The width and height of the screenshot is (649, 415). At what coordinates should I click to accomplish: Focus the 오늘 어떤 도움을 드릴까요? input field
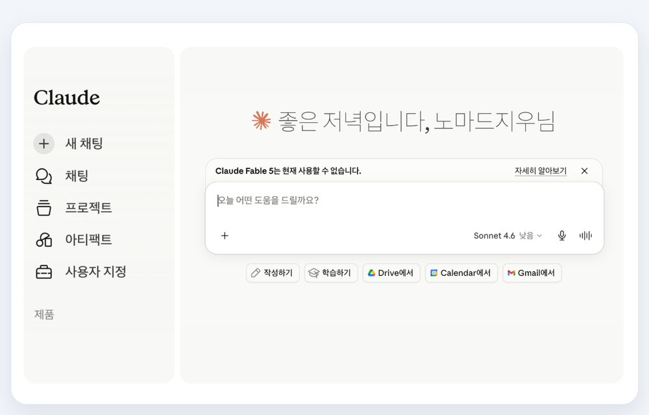(404, 201)
